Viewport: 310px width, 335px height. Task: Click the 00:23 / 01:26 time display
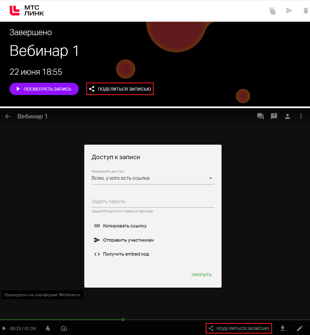[23, 329]
